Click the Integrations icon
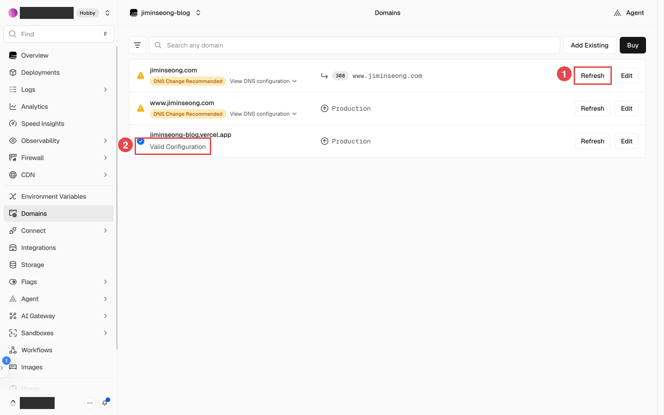 pos(13,248)
